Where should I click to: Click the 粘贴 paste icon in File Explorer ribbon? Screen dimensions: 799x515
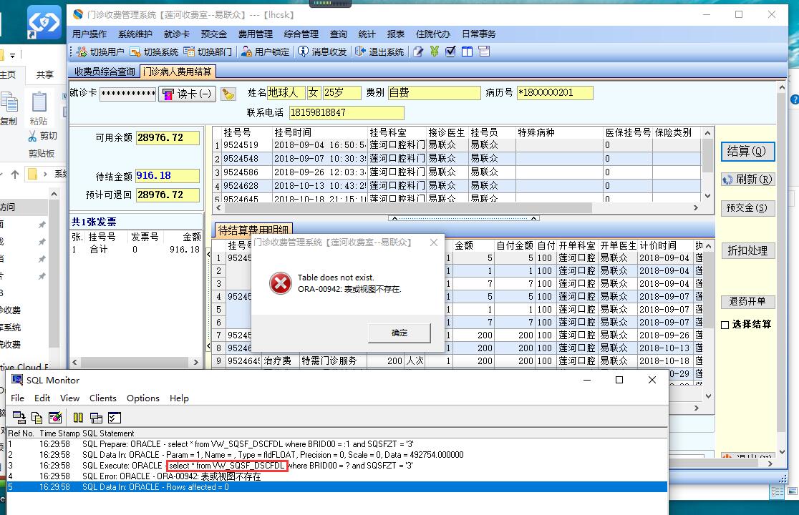pyautogui.click(x=39, y=102)
